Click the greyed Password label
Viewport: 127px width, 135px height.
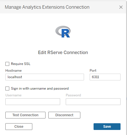[x=73, y=95]
